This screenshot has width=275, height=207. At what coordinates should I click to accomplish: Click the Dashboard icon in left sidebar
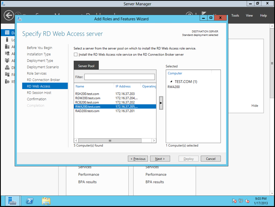pos(7,33)
